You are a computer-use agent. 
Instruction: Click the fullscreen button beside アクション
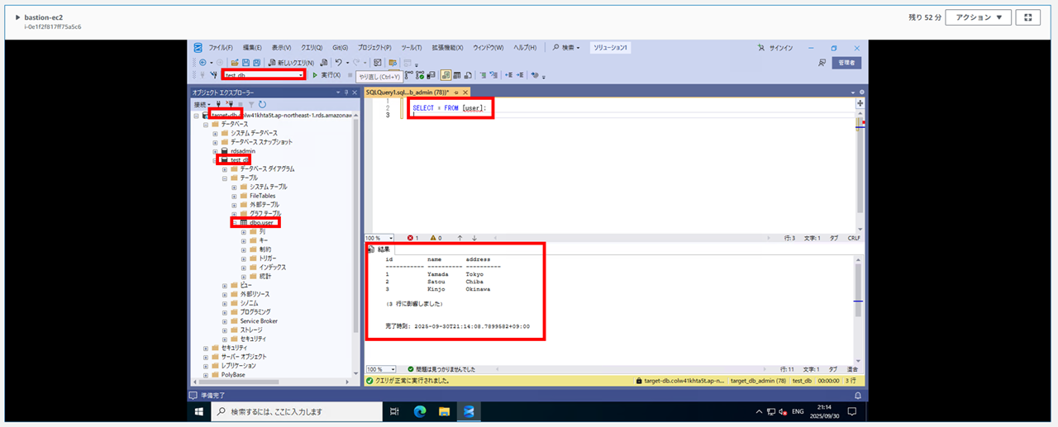coord(1027,17)
